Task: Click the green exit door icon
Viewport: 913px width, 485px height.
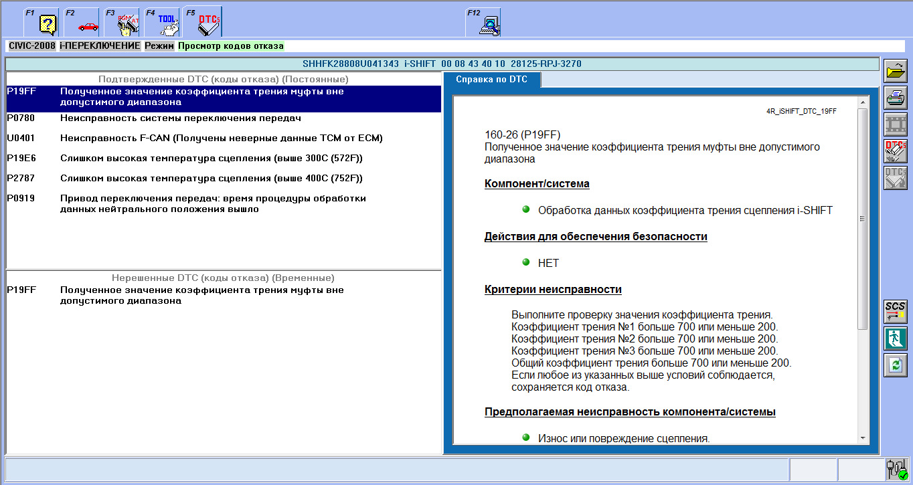Action: click(x=895, y=338)
